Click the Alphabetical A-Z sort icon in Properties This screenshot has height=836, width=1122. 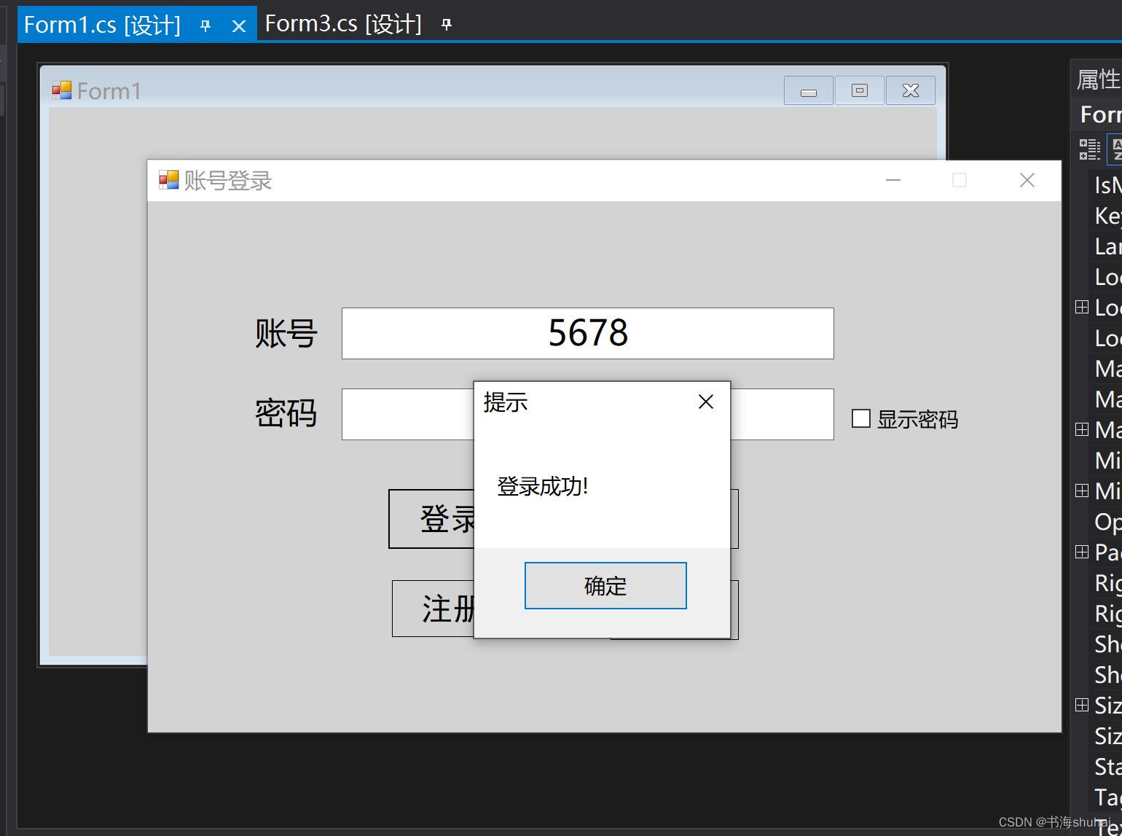click(1115, 149)
